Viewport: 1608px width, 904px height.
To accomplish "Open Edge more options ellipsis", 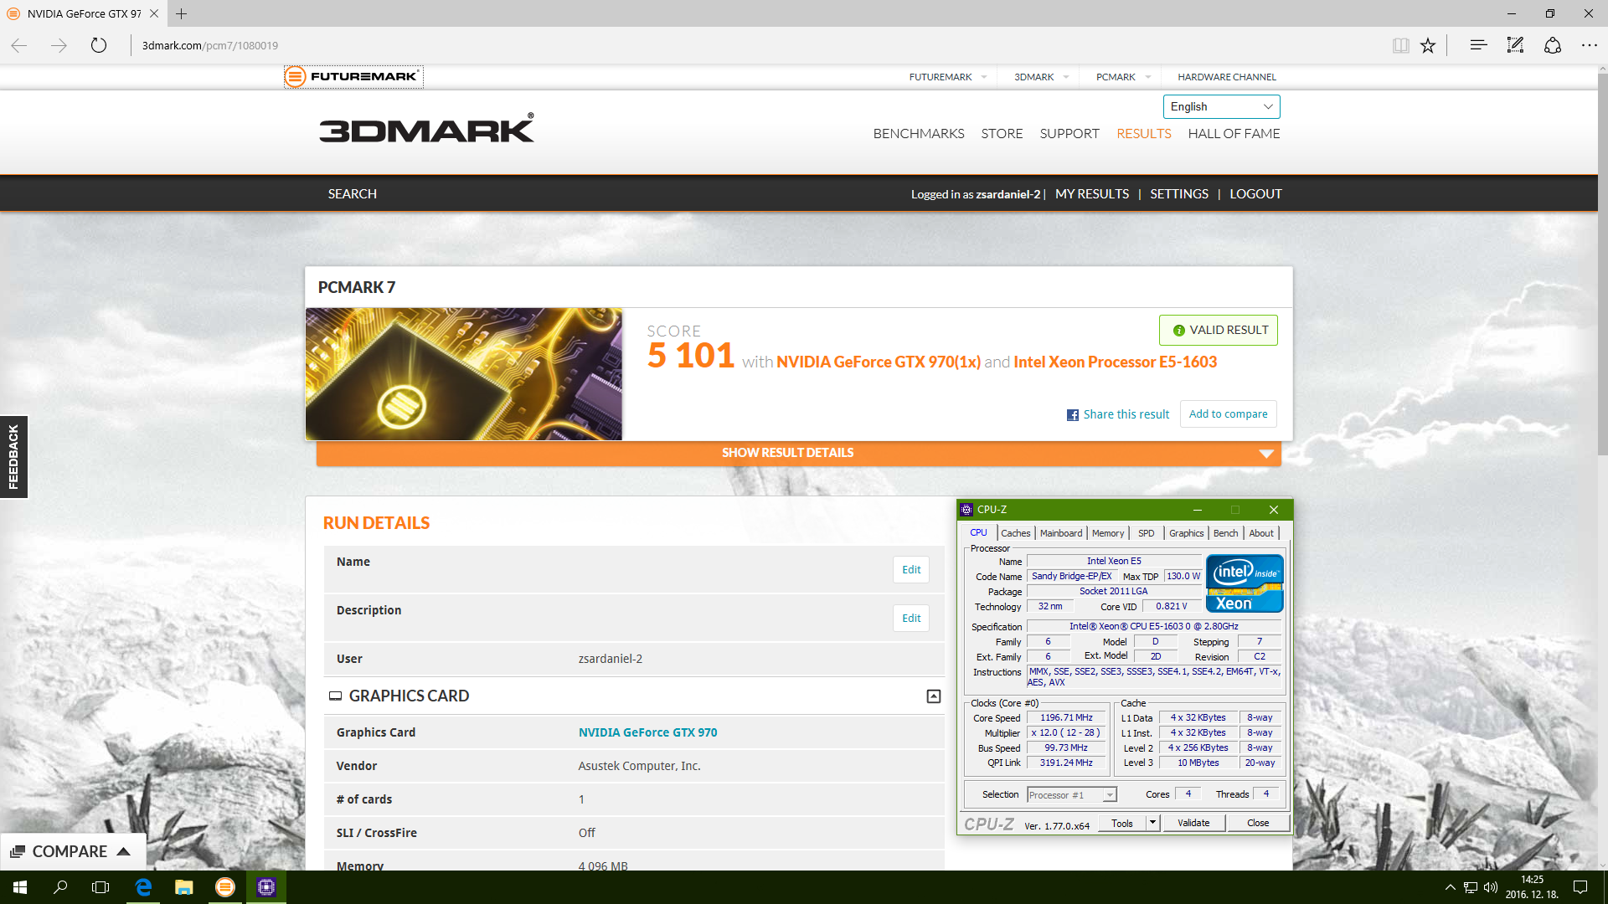I will (1589, 45).
